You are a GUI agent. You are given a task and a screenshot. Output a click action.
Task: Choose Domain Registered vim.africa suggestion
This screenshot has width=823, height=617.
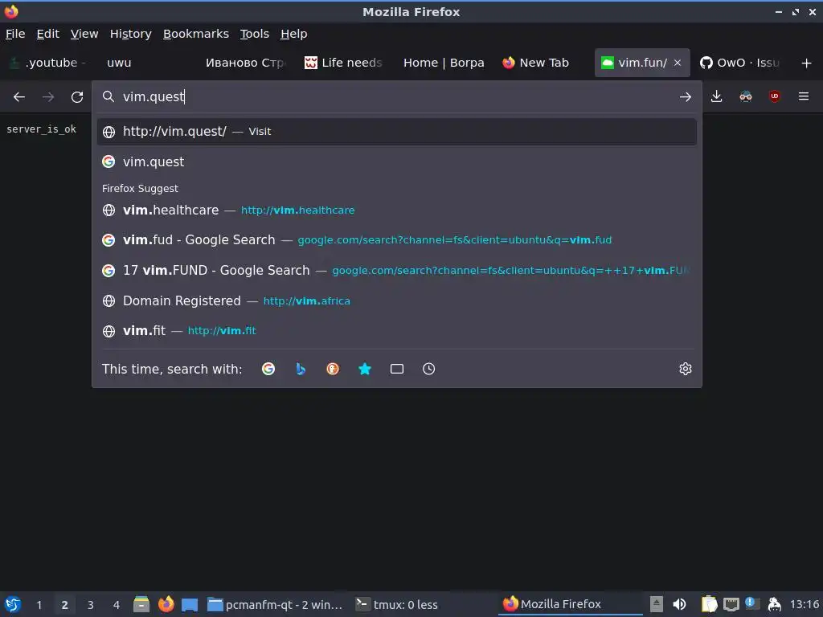pos(397,300)
